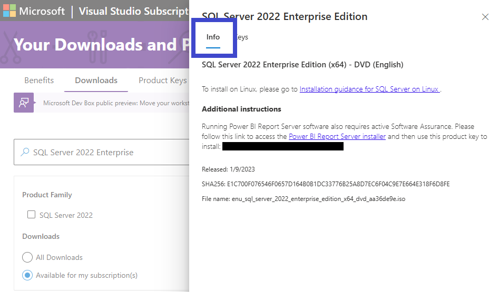Open the Downloads tab
Image resolution: width=499 pixels, height=292 pixels.
[96, 80]
